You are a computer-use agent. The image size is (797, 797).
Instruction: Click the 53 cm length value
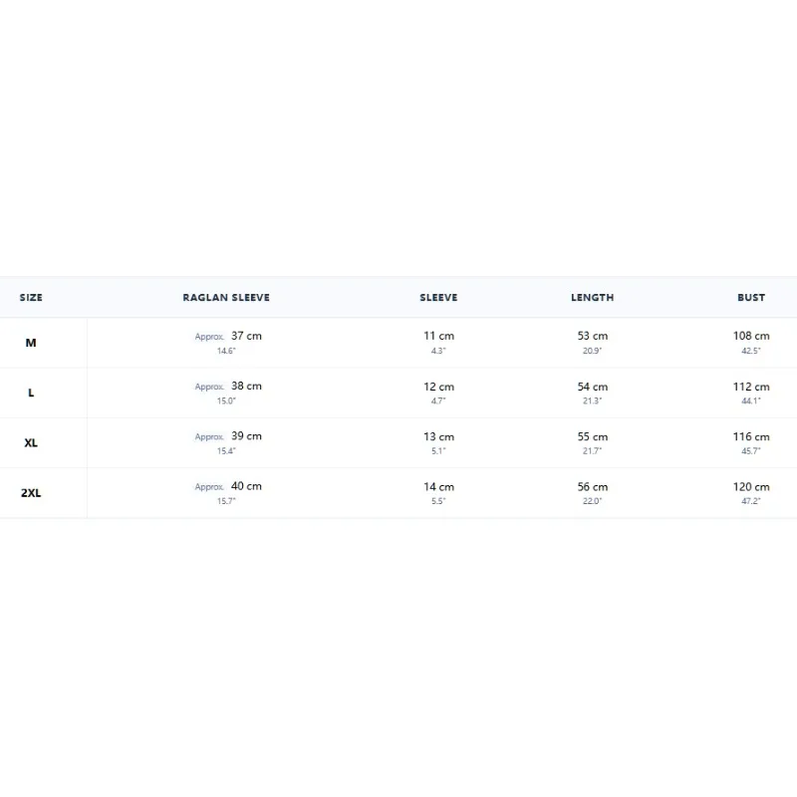pos(592,336)
